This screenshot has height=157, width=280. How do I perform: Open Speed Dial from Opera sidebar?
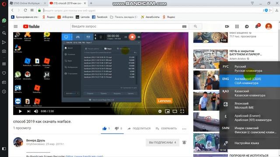point(4,64)
